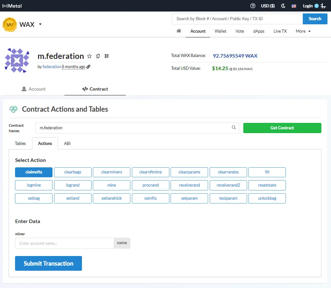This screenshot has height=288, width=331.
Task: Focus the miner account name field
Action: click(64, 243)
